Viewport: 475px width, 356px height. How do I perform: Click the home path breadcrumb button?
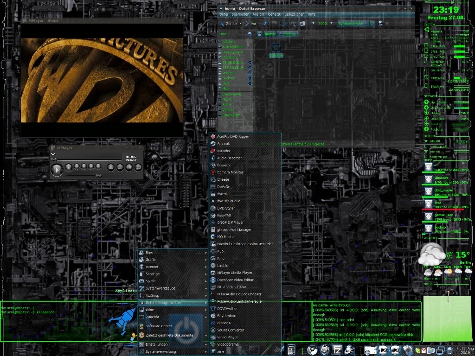[270, 34]
